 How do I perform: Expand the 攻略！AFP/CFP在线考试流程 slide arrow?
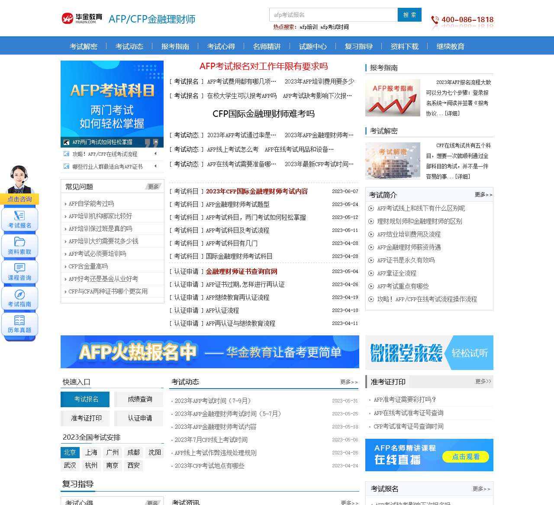click(155, 154)
